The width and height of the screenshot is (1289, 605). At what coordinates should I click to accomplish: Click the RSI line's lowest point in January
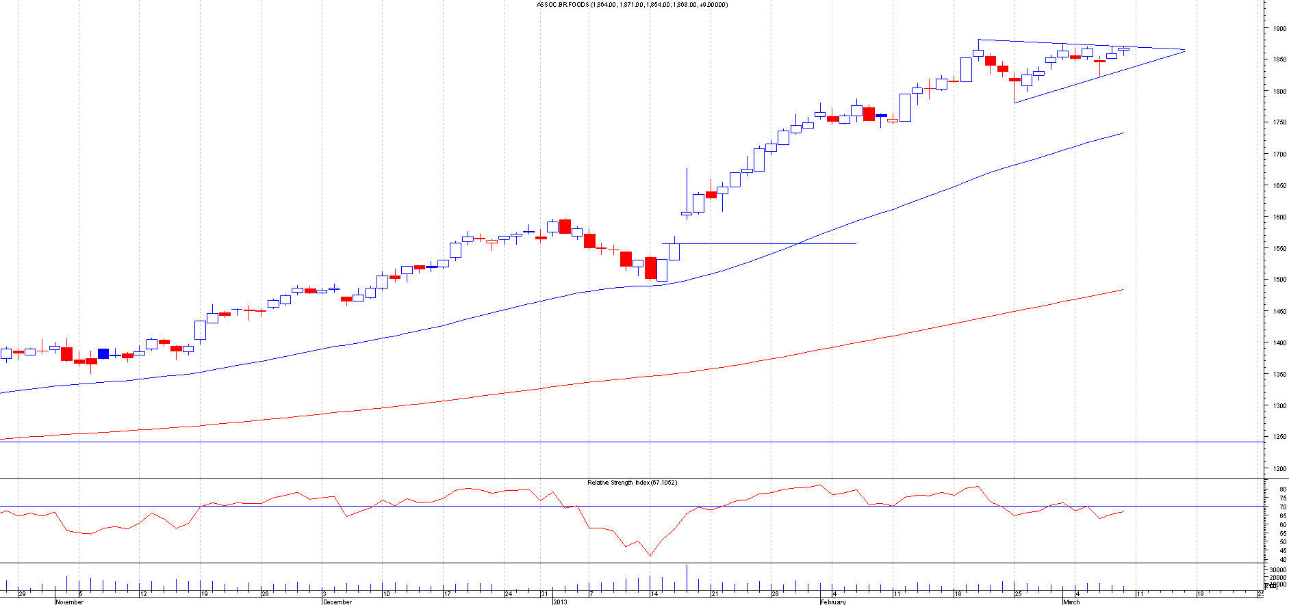click(650, 555)
